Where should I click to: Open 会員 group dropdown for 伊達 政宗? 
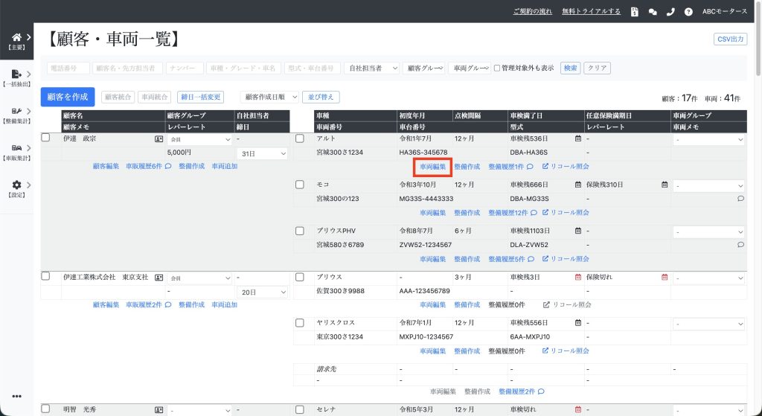199,139
